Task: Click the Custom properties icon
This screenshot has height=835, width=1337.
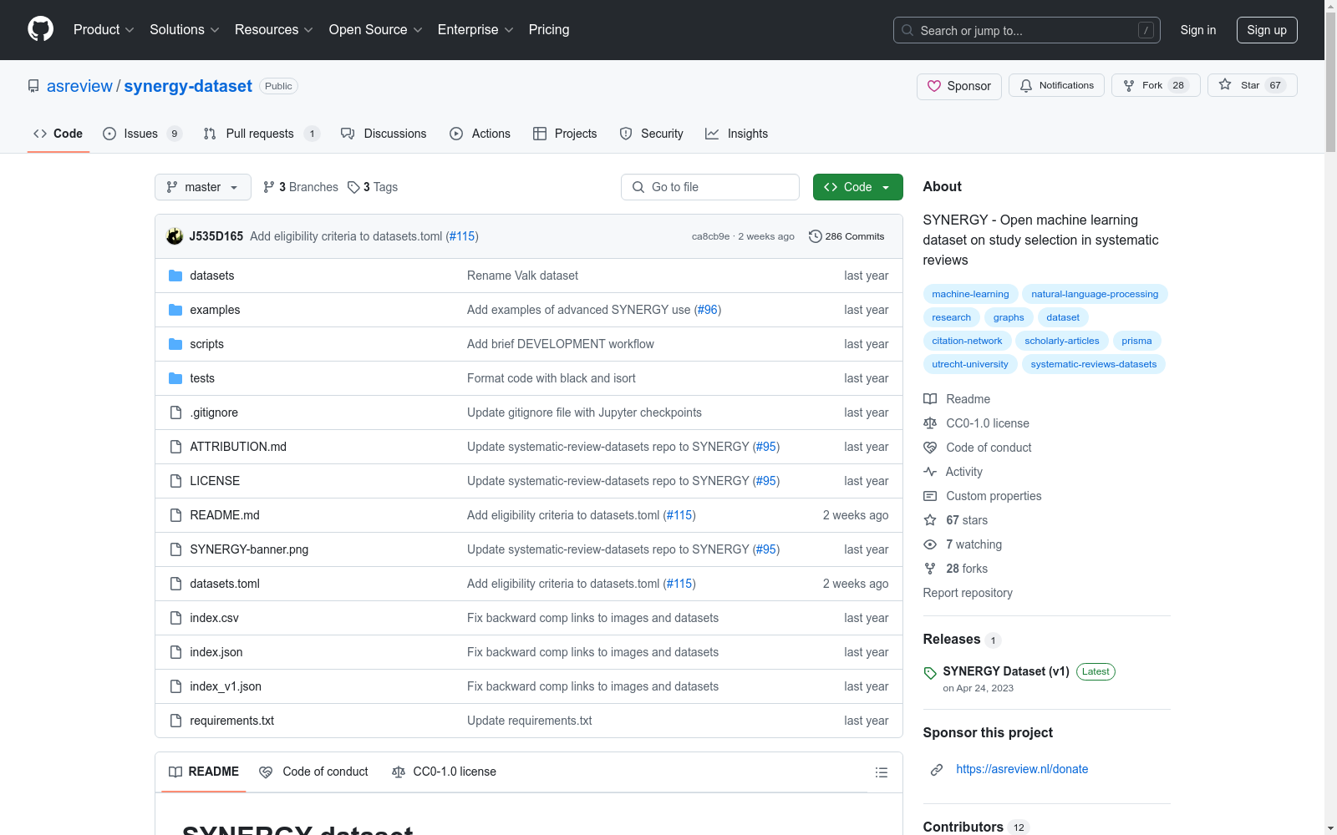Action: click(930, 496)
